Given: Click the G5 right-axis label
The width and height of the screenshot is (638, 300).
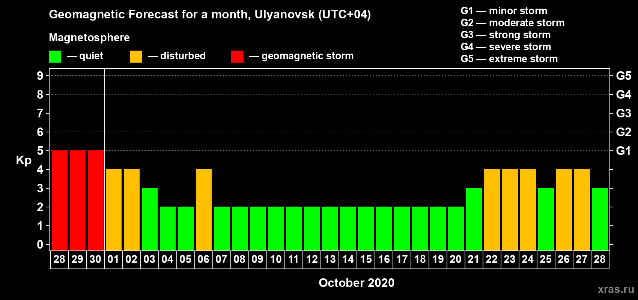Looking at the screenshot, I should coord(624,76).
